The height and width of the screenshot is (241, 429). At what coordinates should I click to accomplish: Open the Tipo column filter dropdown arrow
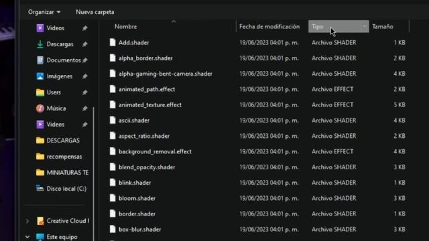(x=365, y=27)
